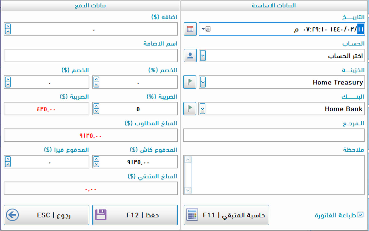
Task: Click the floppy disk save icon
Action: click(101, 215)
